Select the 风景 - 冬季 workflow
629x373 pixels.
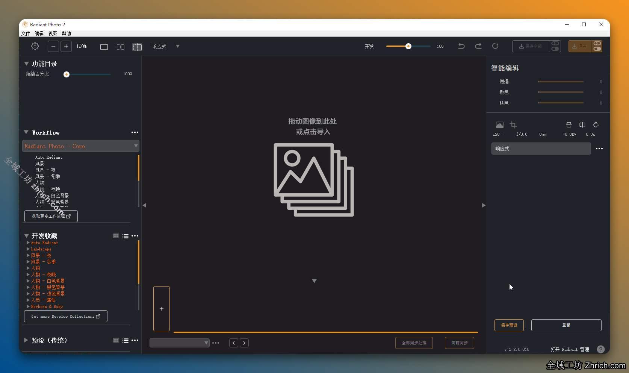(x=48, y=176)
